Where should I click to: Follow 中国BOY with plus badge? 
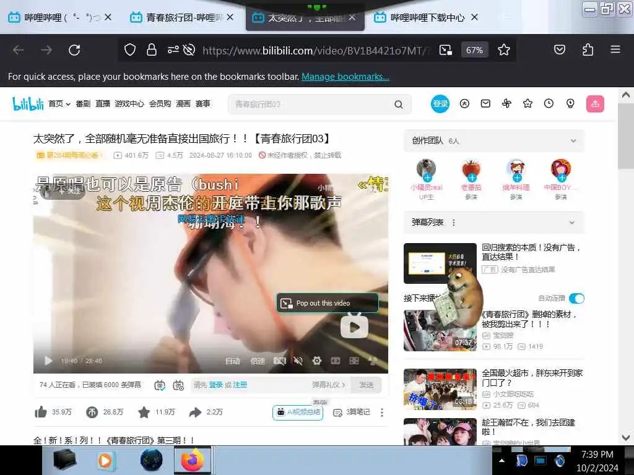pyautogui.click(x=562, y=178)
